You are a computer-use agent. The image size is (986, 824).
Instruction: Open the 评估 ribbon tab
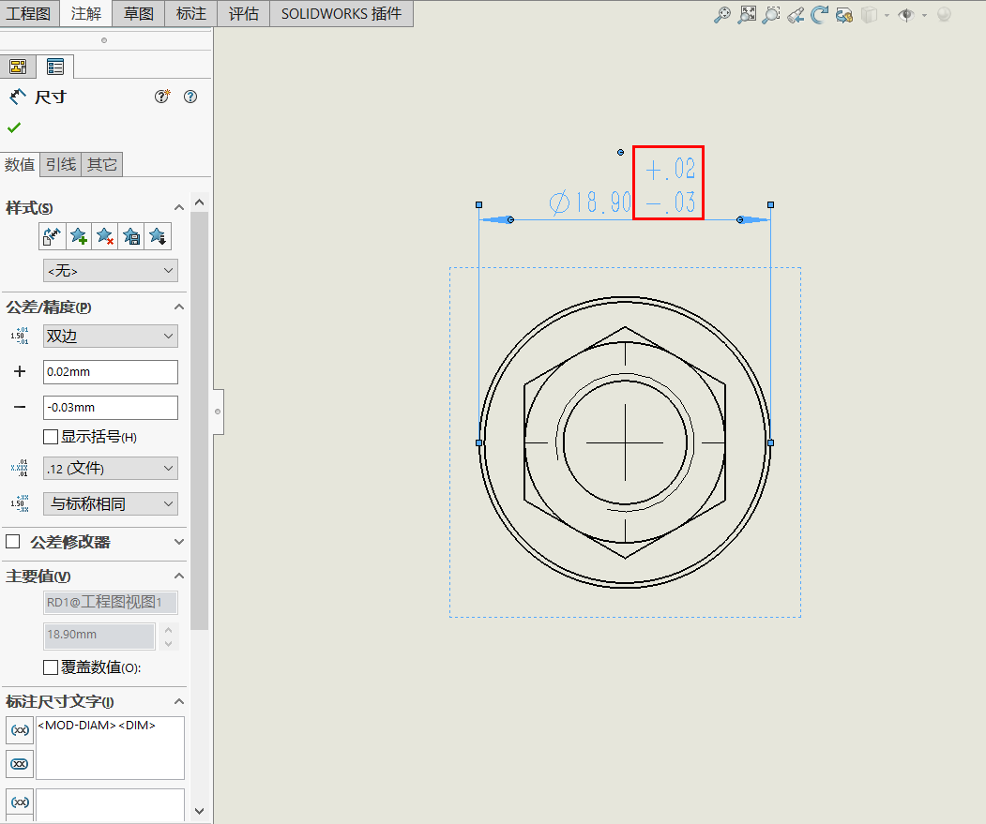[x=243, y=13]
